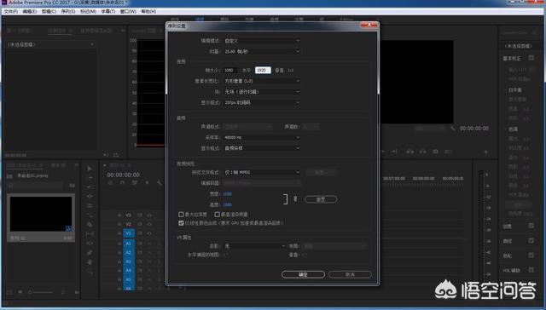Open the 时基 dropdown showing 25.00 帧/秒
The image size is (546, 310).
(x=262, y=51)
